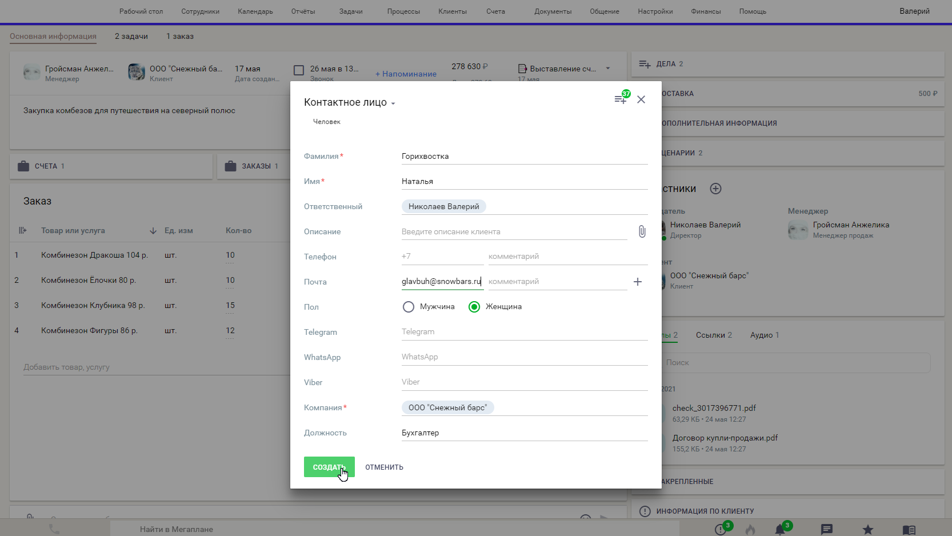Click the plus circle to add participant

click(715, 189)
